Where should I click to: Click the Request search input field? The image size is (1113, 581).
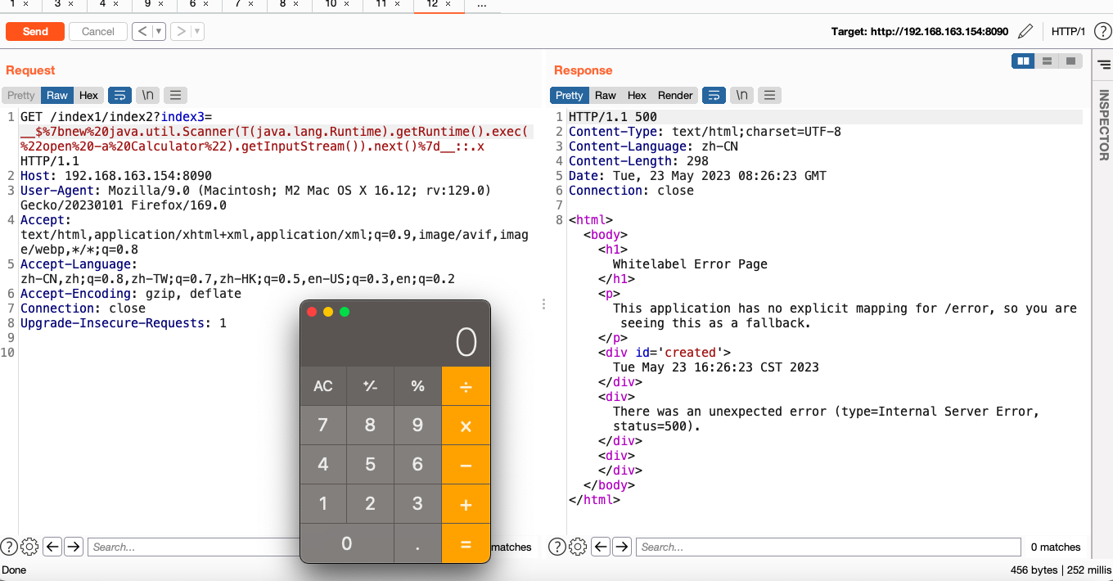pyautogui.click(x=194, y=547)
